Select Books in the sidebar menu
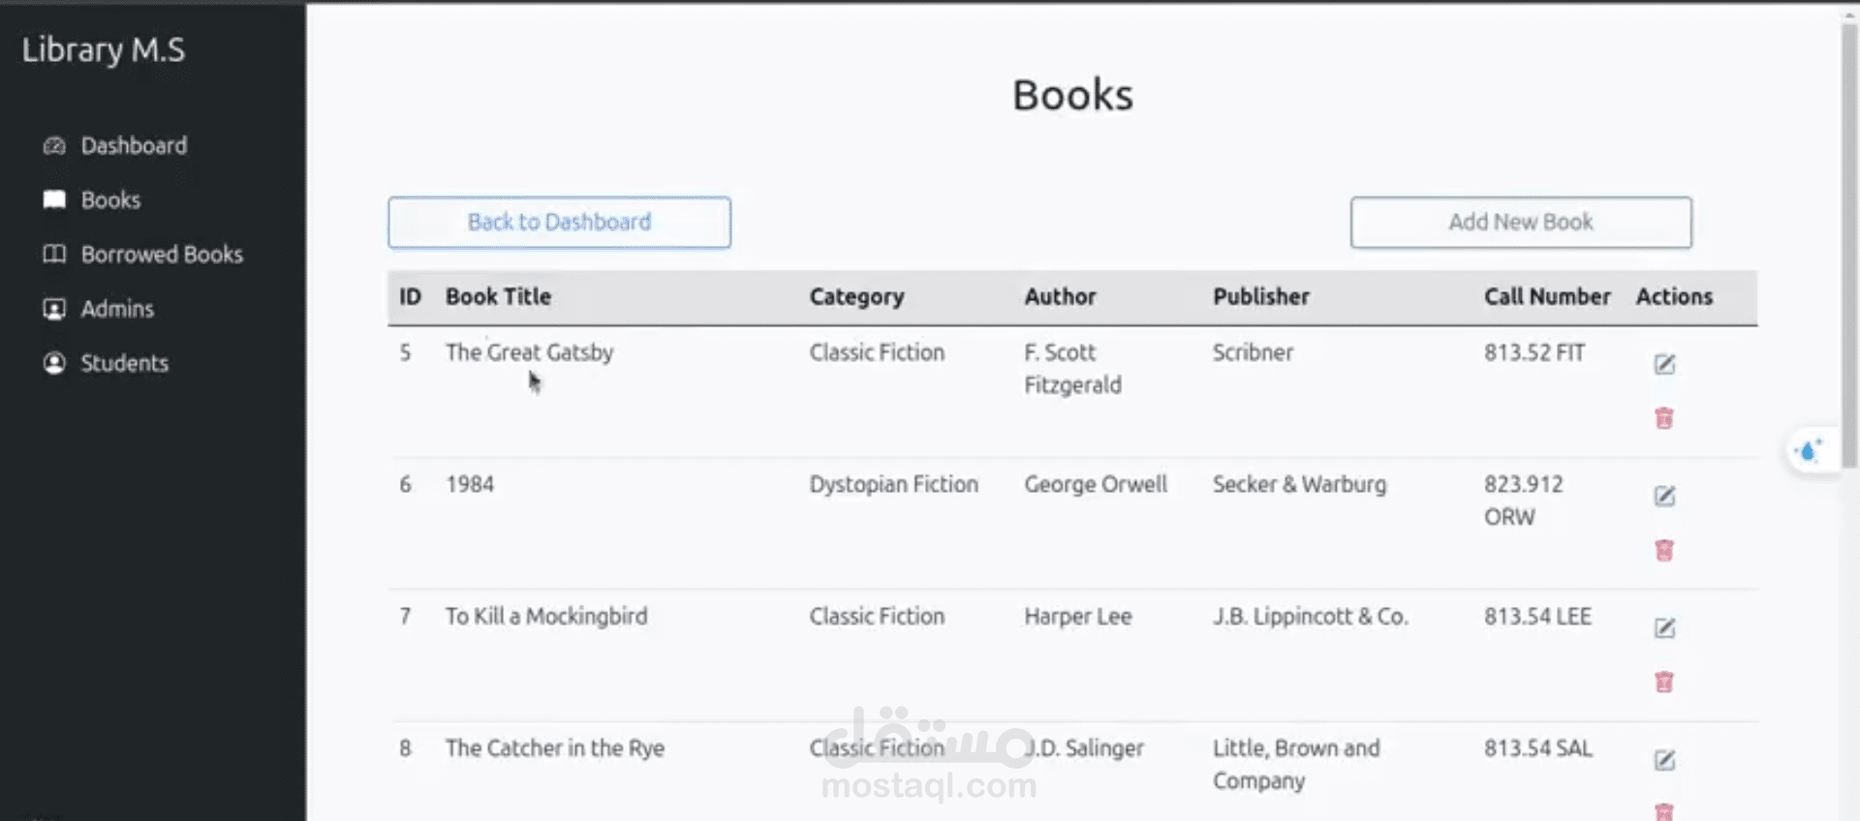 pyautogui.click(x=110, y=200)
